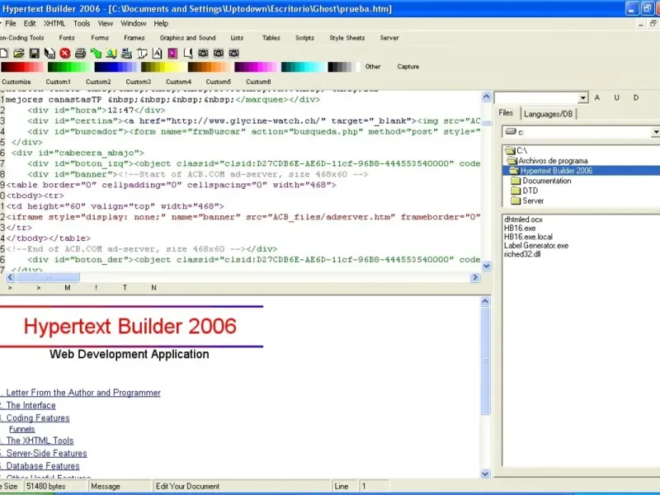Switch to the Tables toolbar tab

coord(271,38)
